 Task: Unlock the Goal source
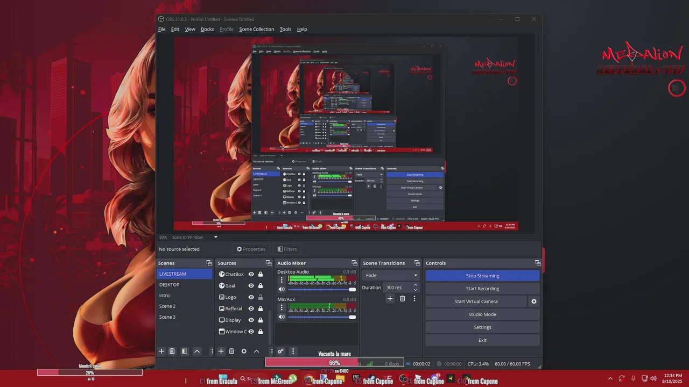pyautogui.click(x=261, y=285)
